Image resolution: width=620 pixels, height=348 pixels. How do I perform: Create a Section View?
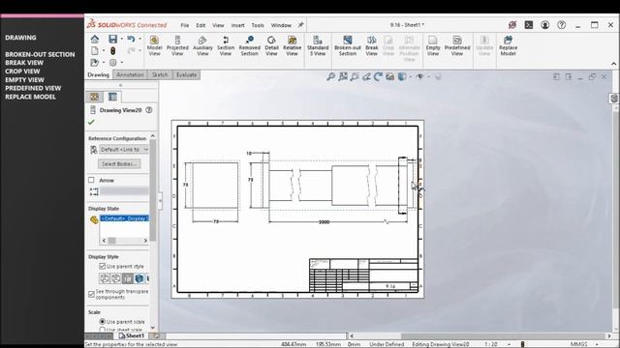(x=226, y=45)
